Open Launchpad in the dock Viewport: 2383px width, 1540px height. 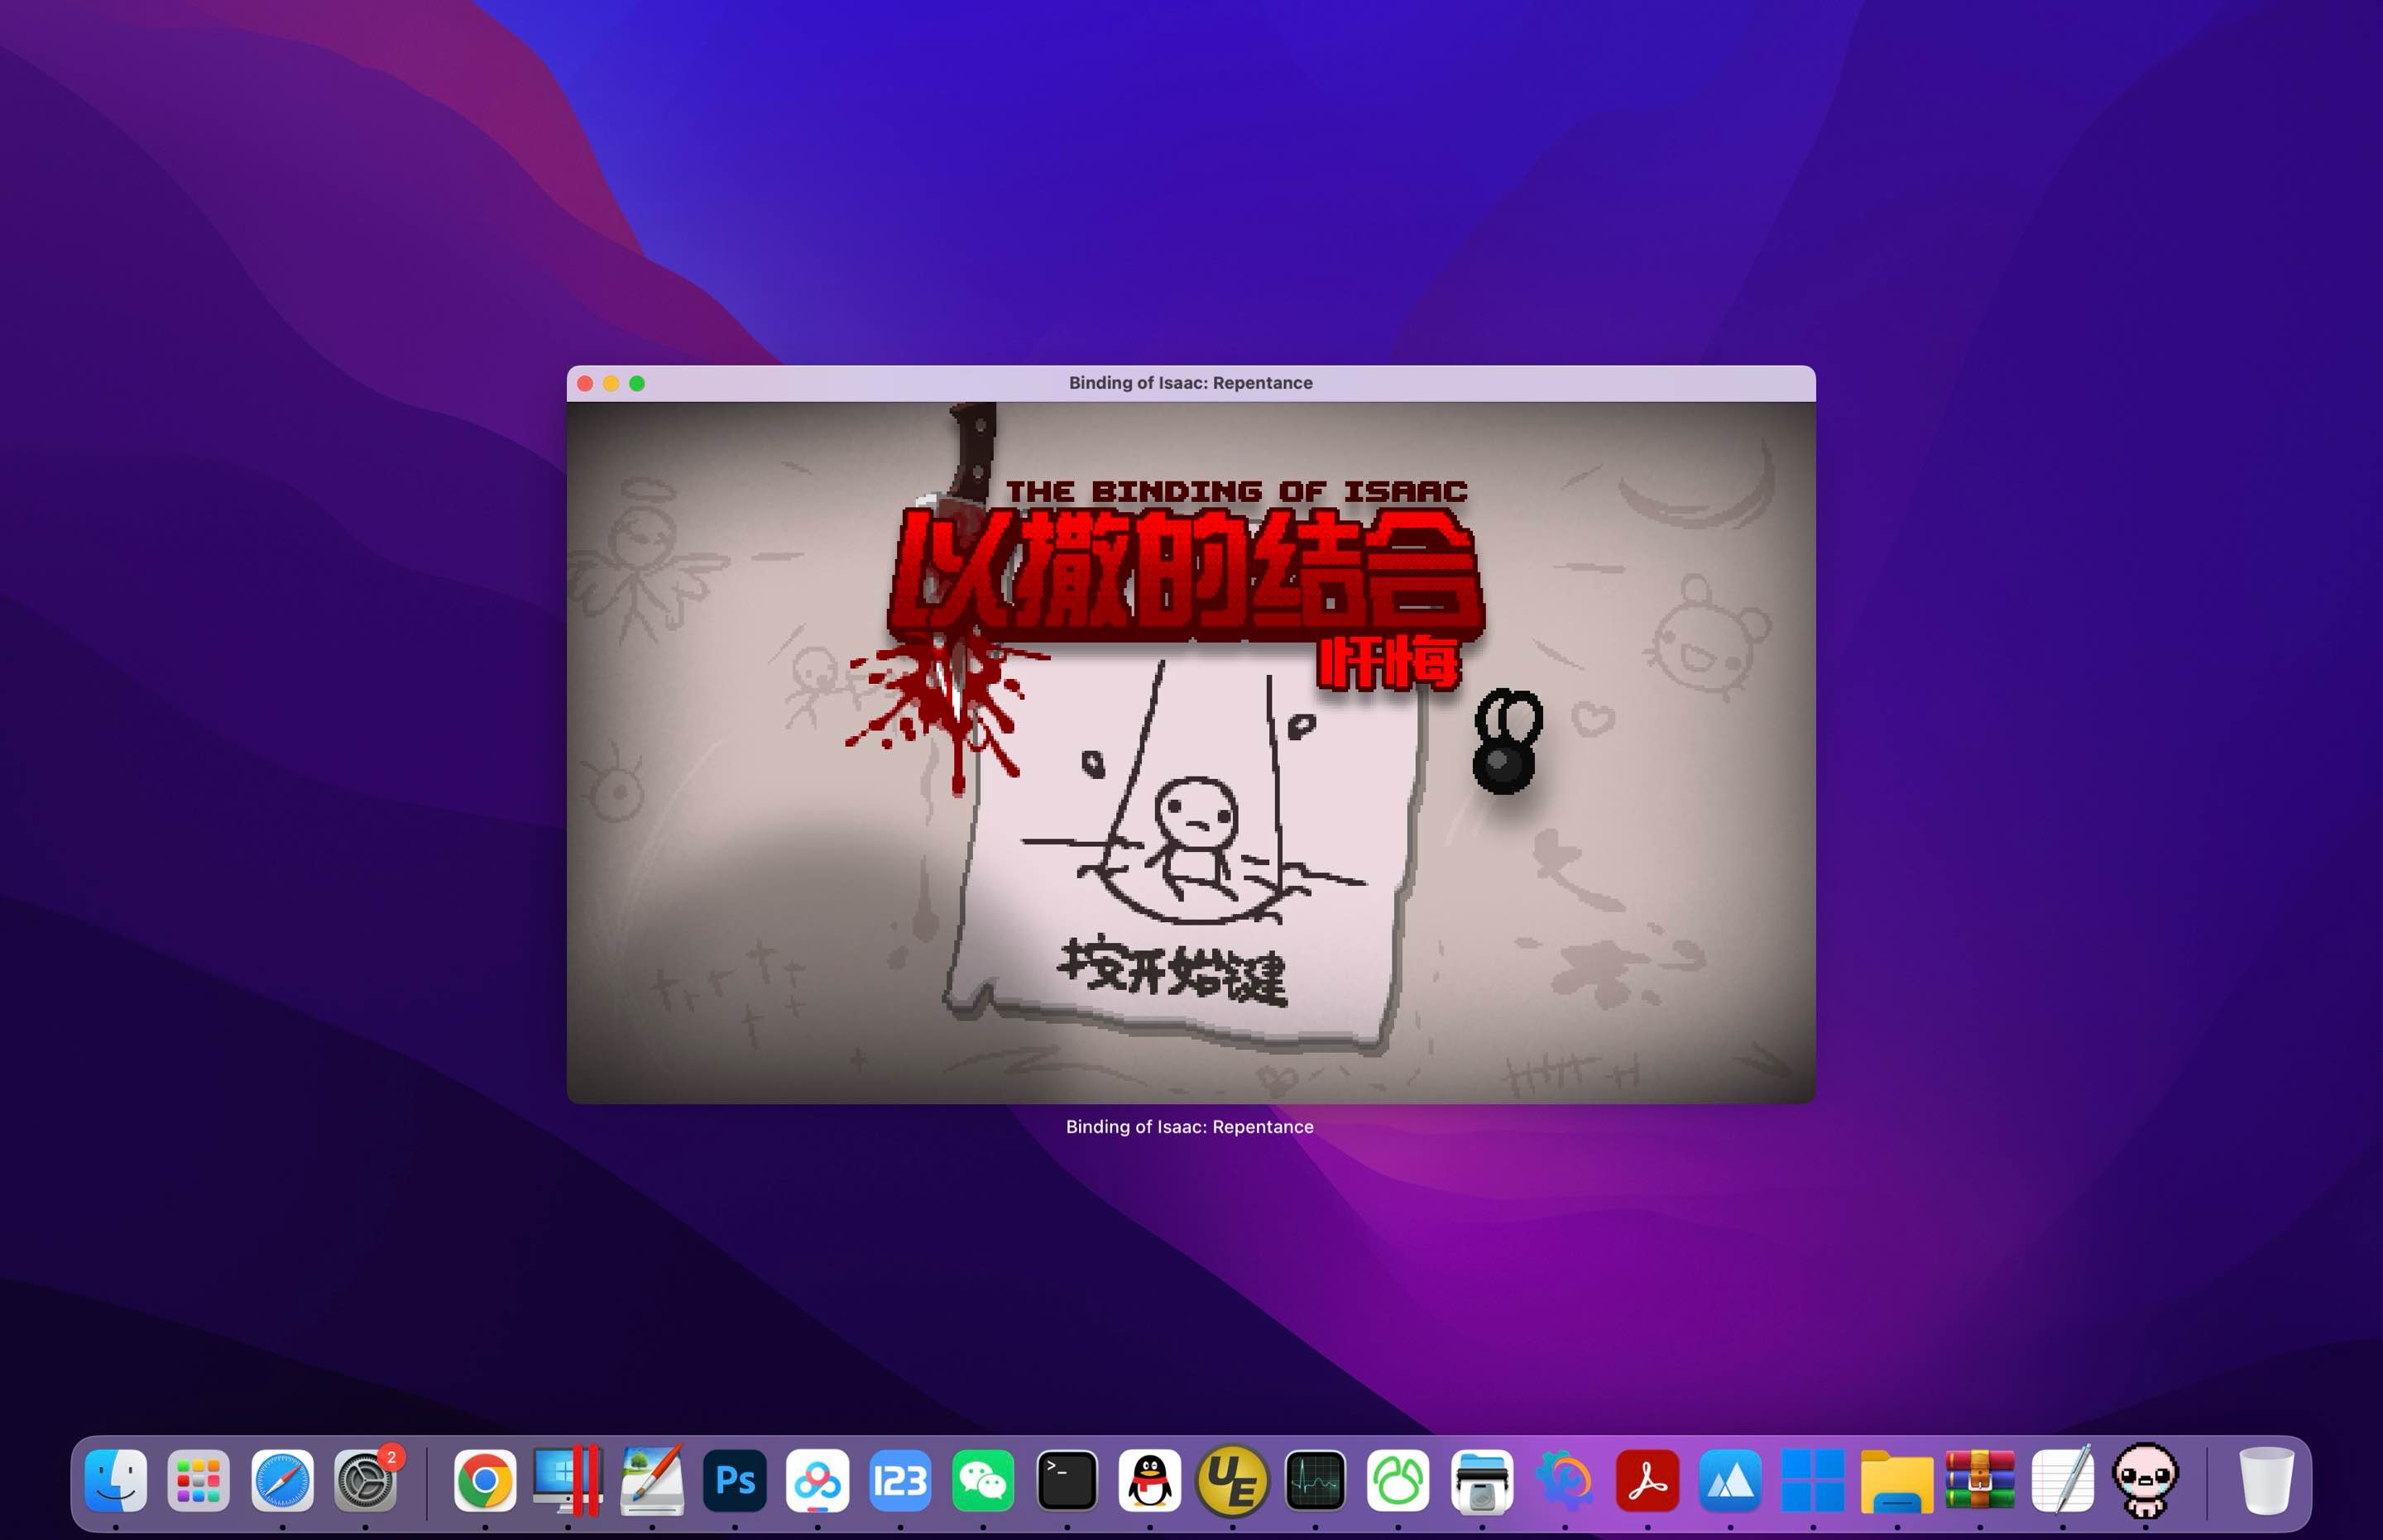198,1480
